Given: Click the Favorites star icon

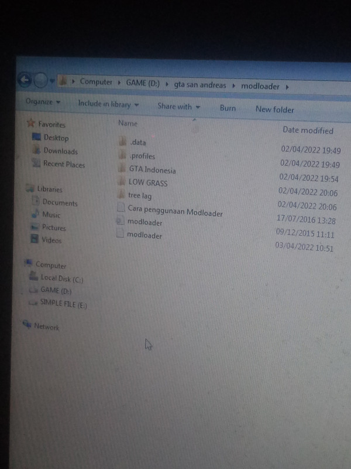Looking at the screenshot, I should point(31,123).
